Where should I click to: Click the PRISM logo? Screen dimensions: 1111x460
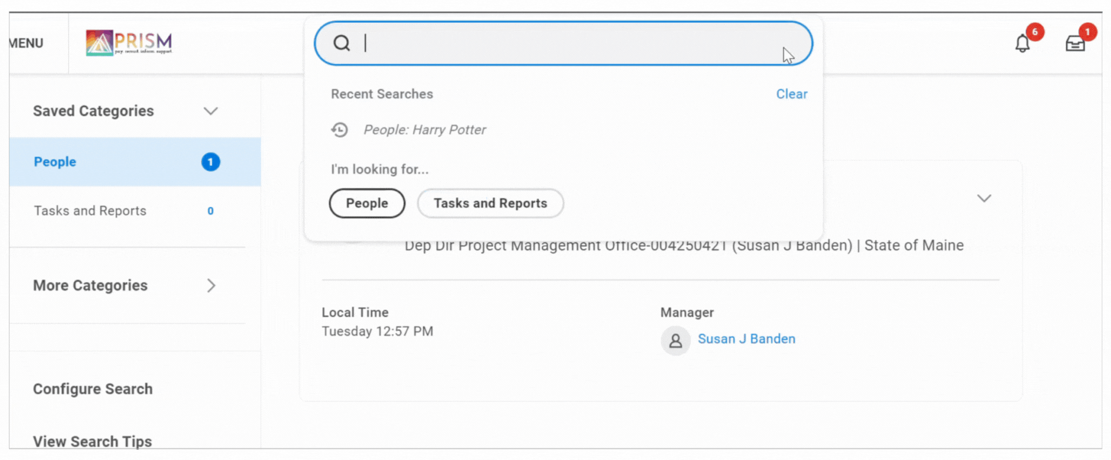(x=129, y=43)
